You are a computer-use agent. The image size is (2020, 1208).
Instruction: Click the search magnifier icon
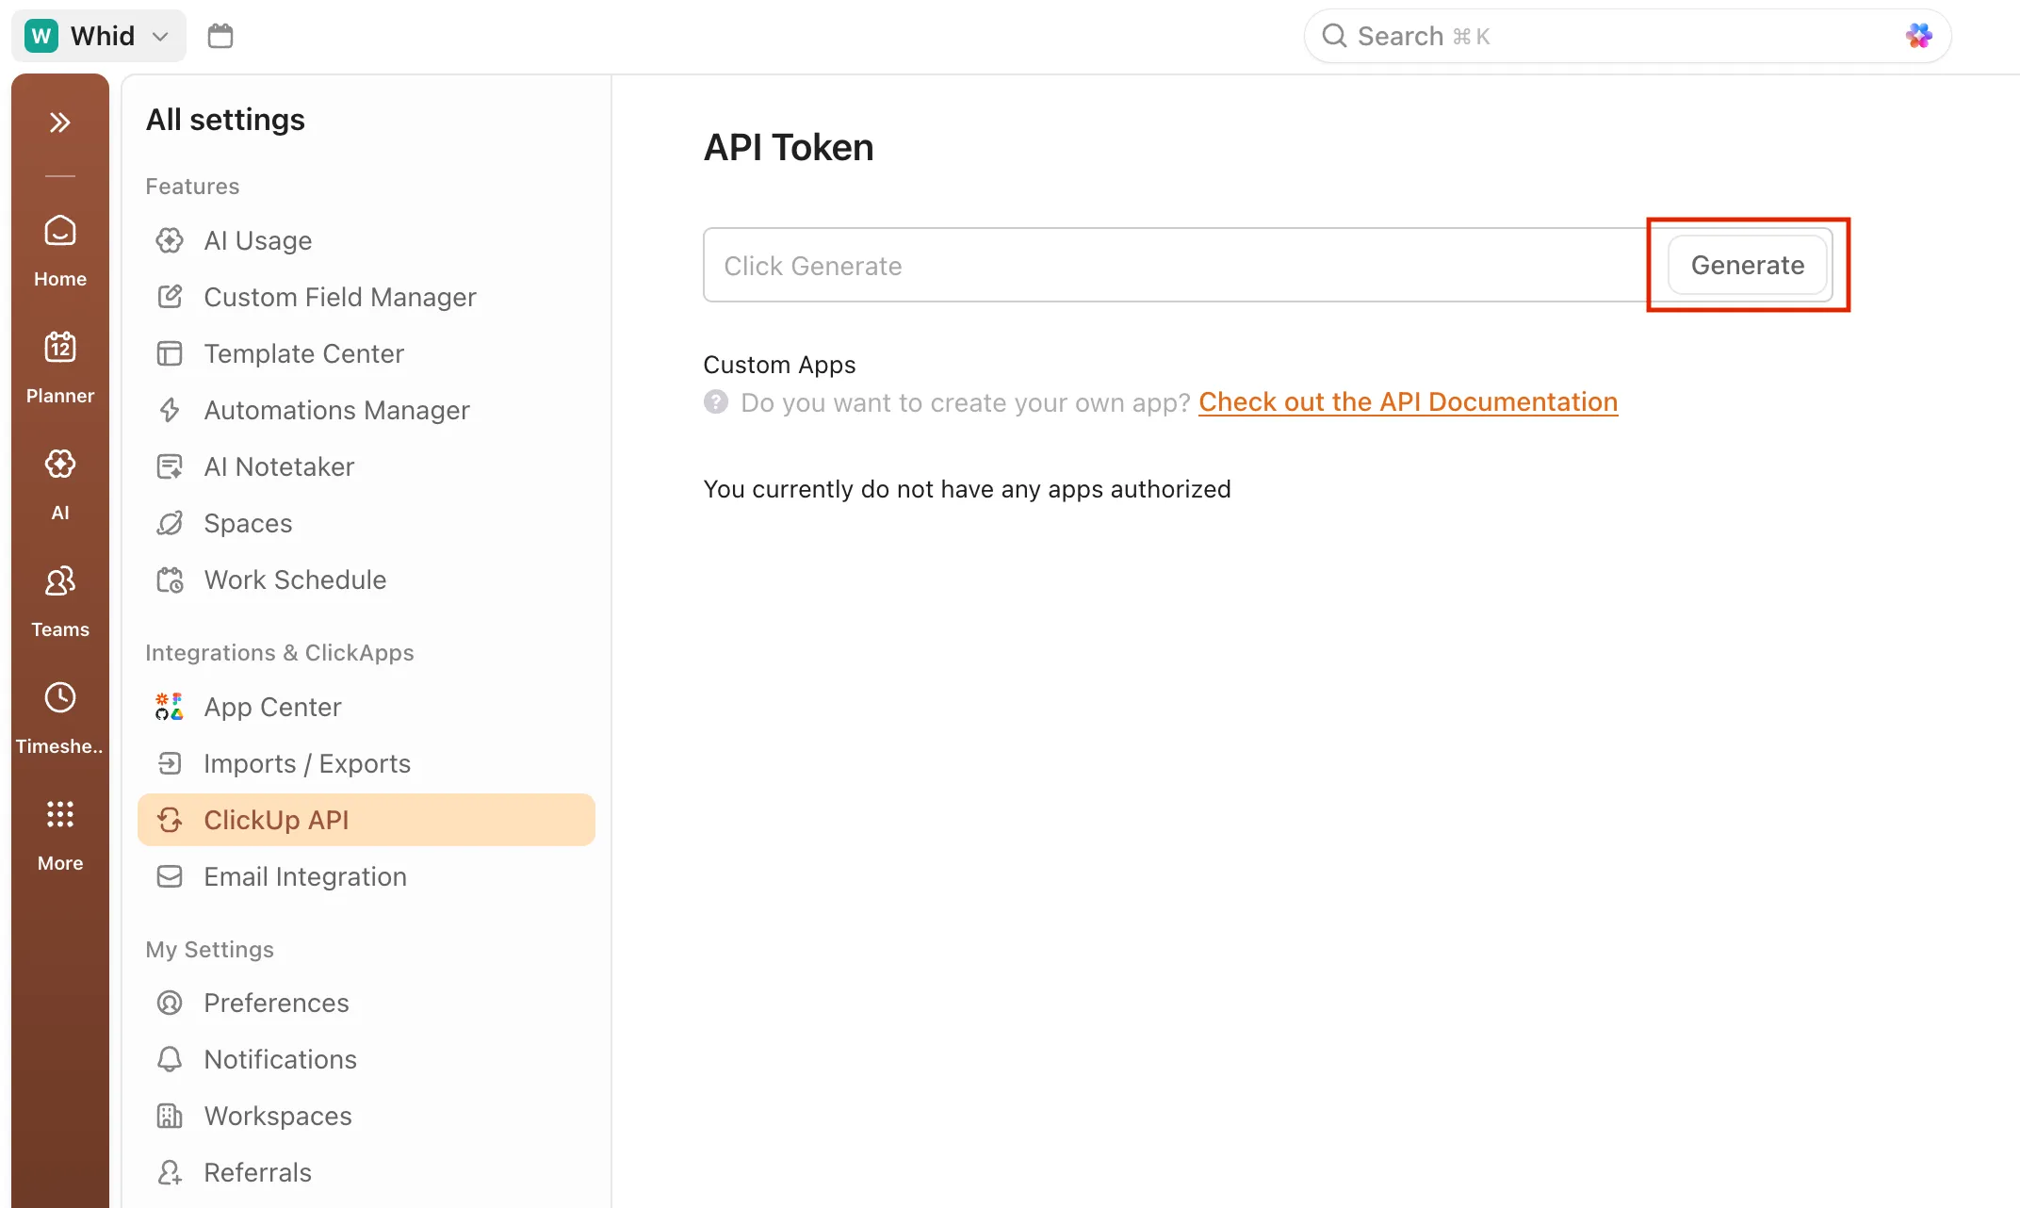coord(1334,36)
